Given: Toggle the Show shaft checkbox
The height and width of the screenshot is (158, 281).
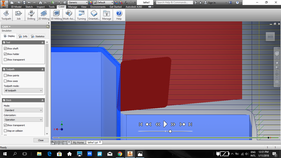Looking at the screenshot, I should point(5,49).
